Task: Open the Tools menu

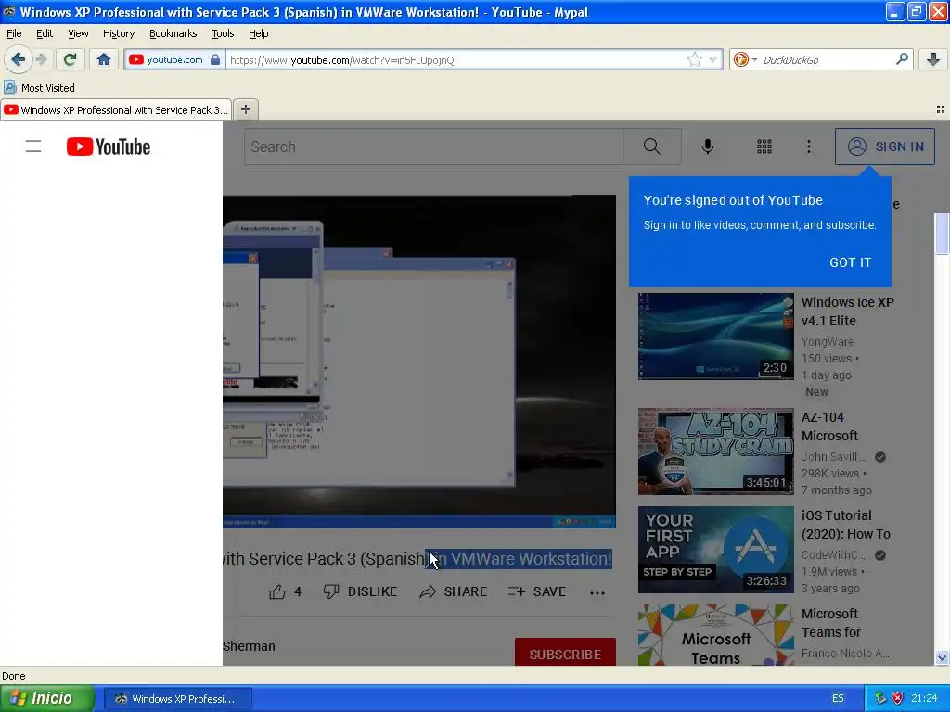Action: (x=223, y=33)
